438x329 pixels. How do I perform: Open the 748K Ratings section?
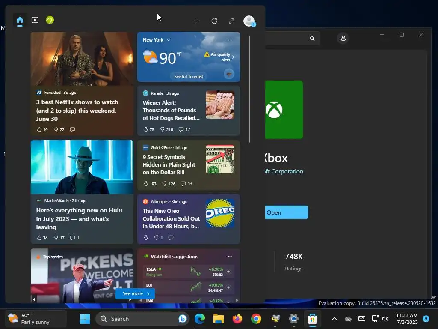tap(293, 262)
